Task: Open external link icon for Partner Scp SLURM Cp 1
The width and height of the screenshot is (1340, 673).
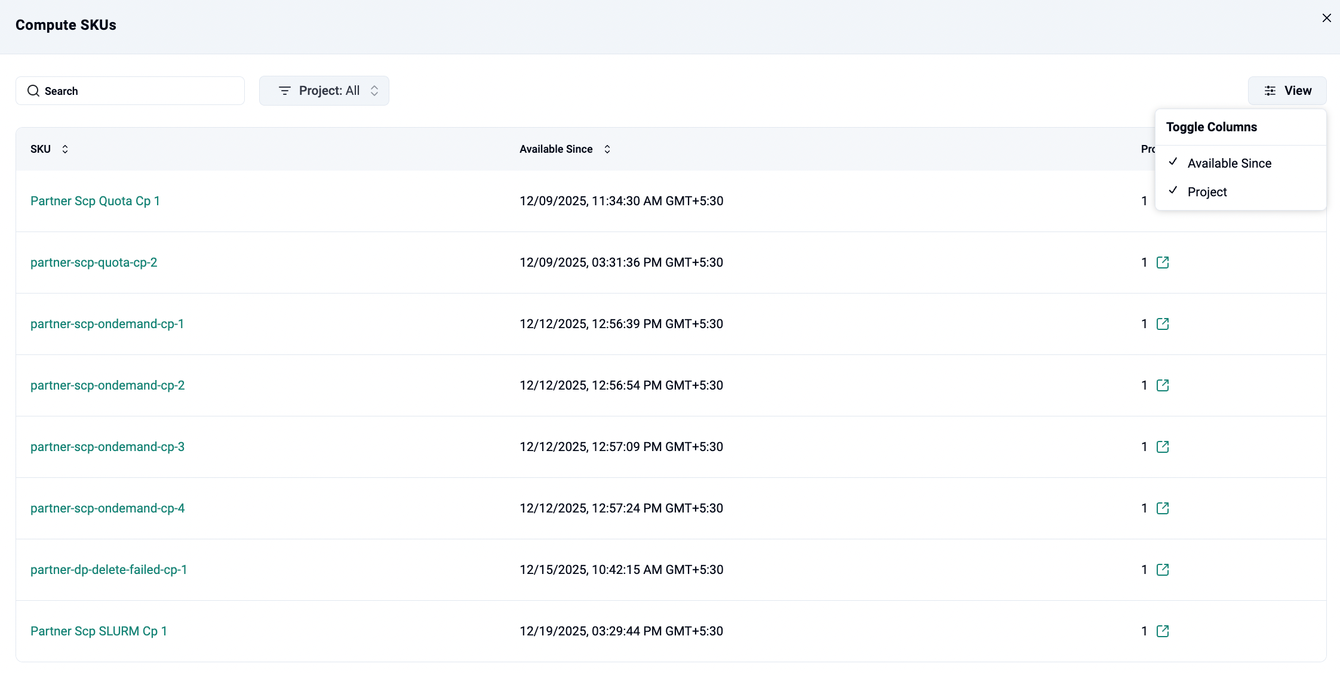Action: pyautogui.click(x=1162, y=631)
